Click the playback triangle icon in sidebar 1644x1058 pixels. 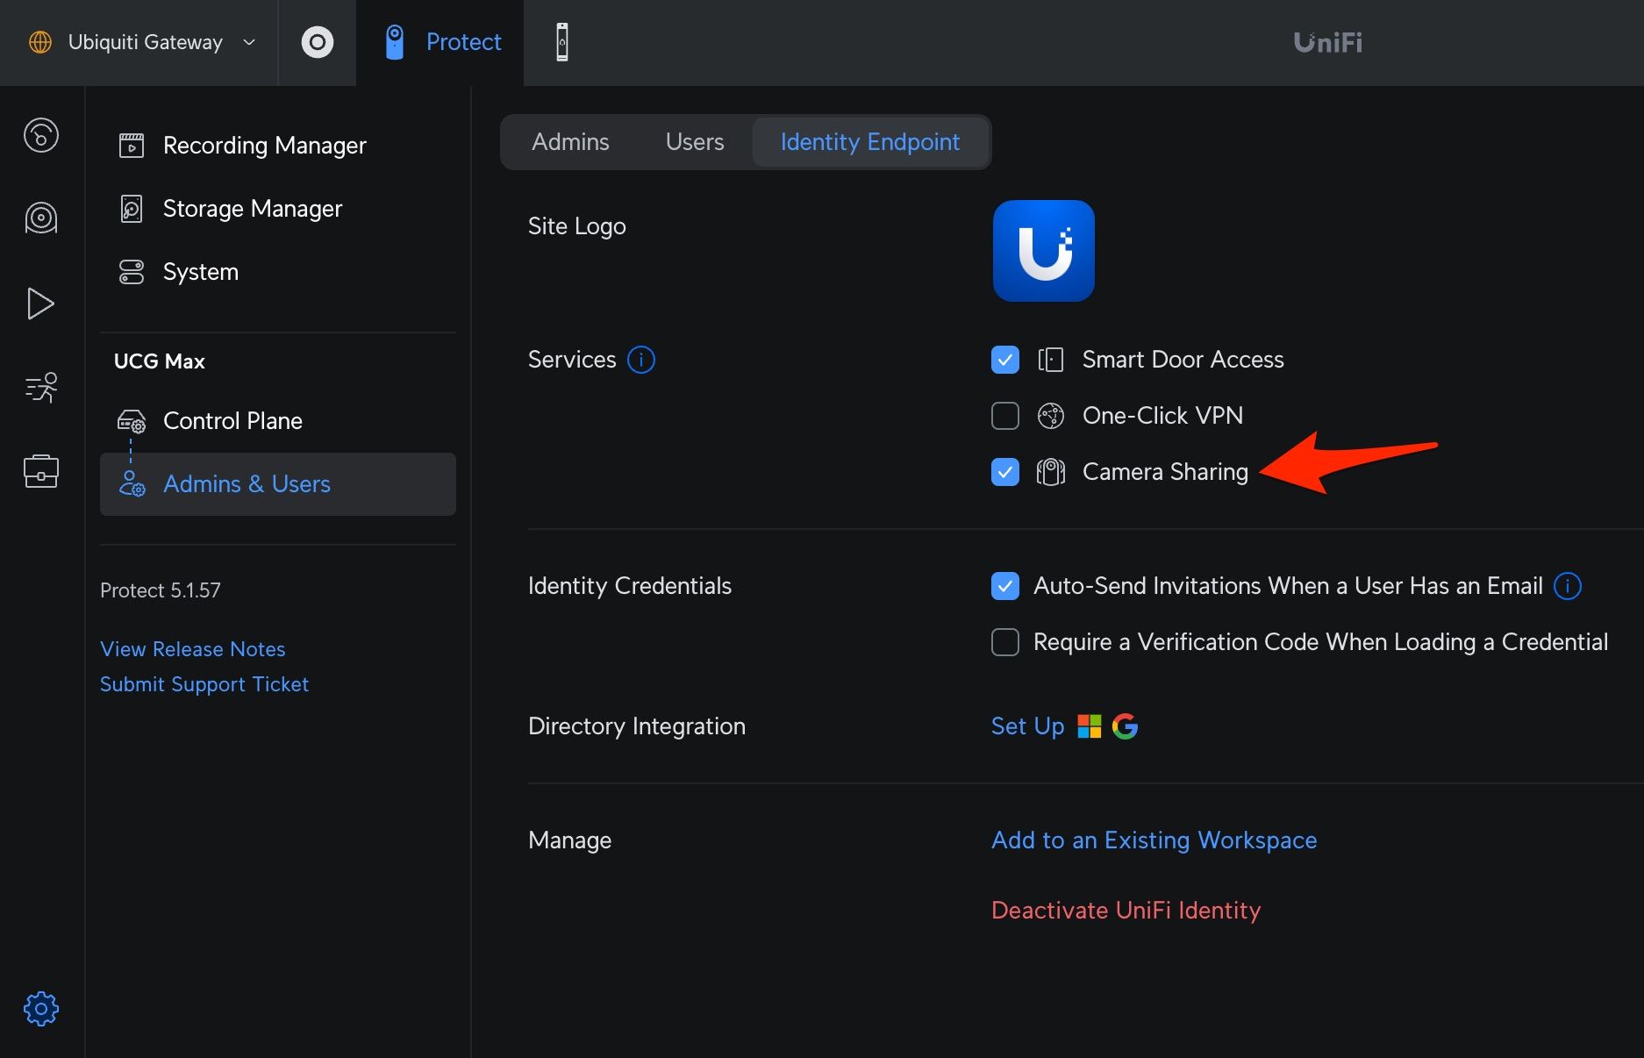pos(40,304)
